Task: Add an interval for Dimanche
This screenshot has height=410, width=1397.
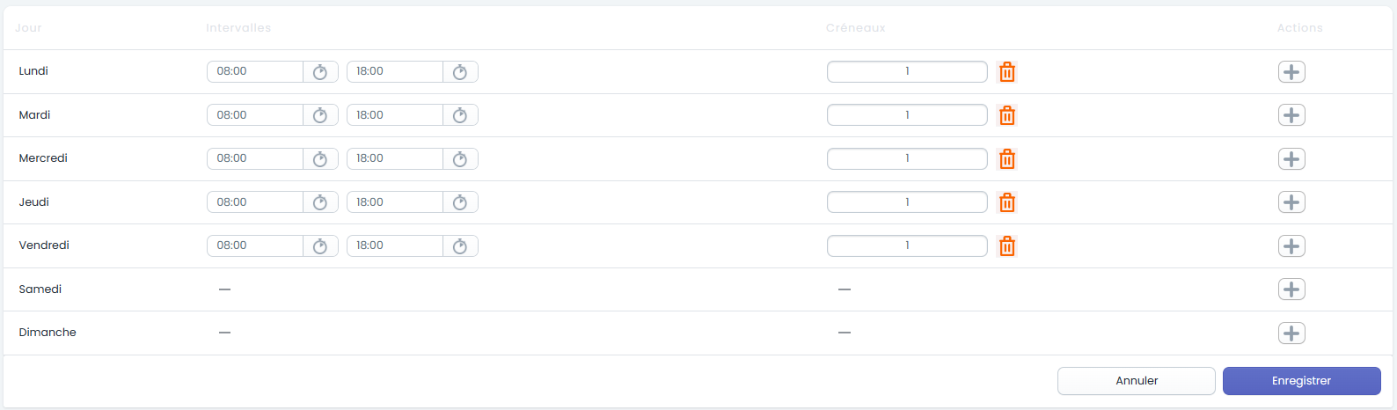Action: [x=1291, y=333]
